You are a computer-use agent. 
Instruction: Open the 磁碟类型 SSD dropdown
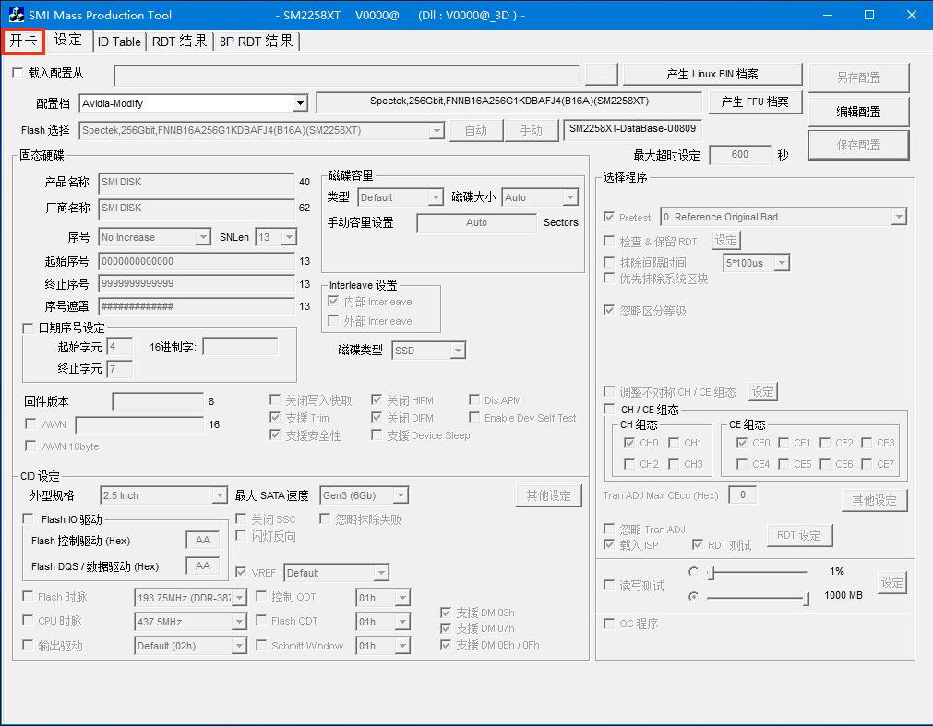coord(457,351)
